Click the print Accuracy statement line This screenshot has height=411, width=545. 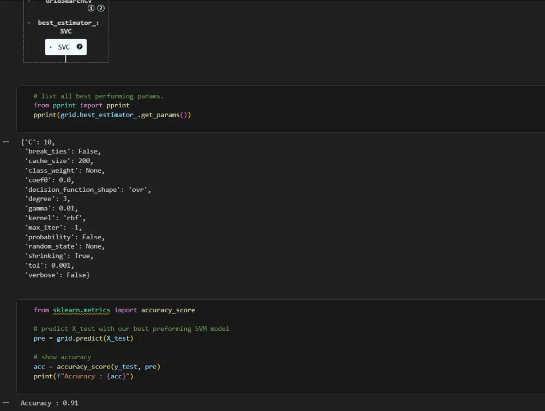coord(83,376)
